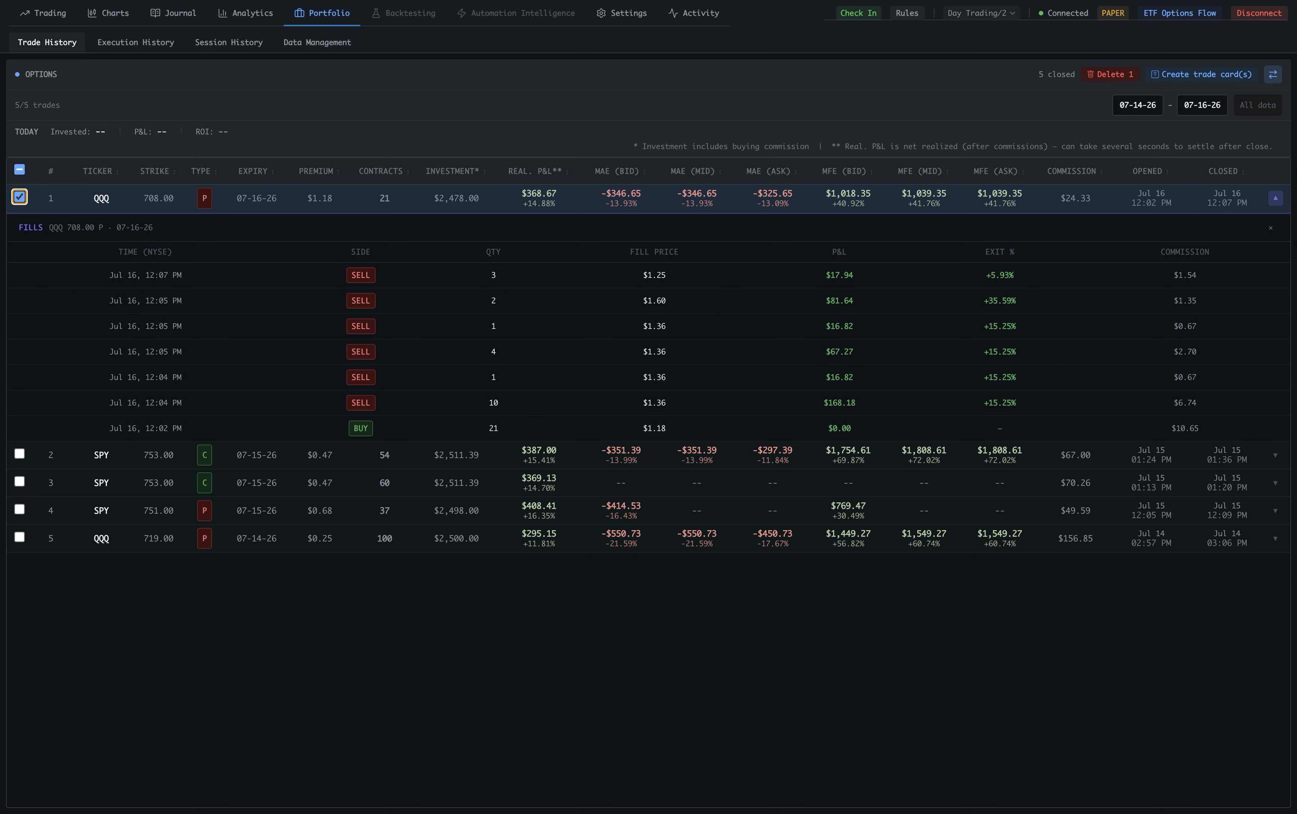This screenshot has width=1297, height=814.
Task: Click the $168.18 fill P&L value
Action: [839, 403]
